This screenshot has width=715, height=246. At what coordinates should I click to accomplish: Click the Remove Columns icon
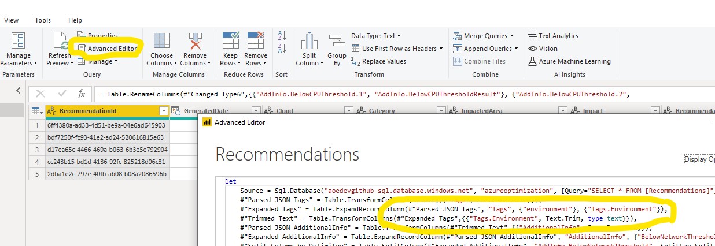tap(196, 42)
